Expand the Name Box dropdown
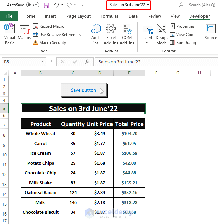The image size is (218, 224). click(42, 61)
